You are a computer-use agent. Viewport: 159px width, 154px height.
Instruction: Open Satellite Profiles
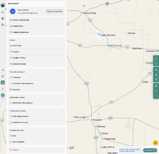36,58
